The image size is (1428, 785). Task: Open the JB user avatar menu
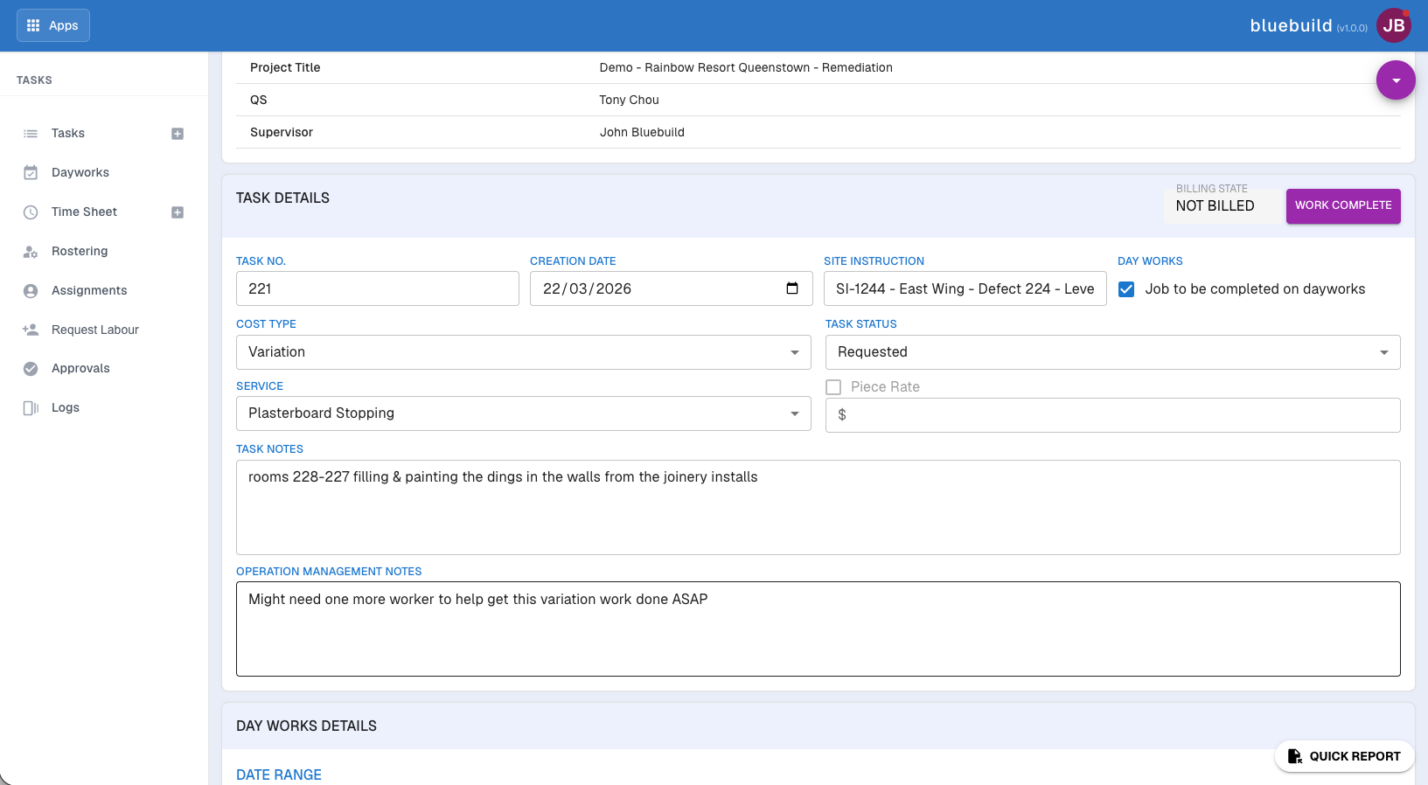click(x=1394, y=25)
